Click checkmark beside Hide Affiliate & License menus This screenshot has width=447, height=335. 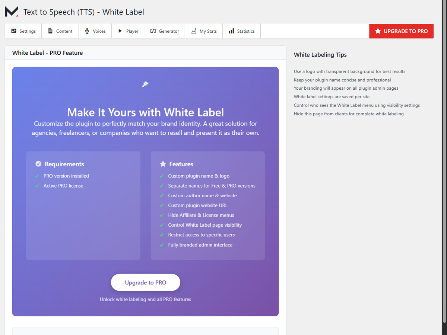pos(161,215)
